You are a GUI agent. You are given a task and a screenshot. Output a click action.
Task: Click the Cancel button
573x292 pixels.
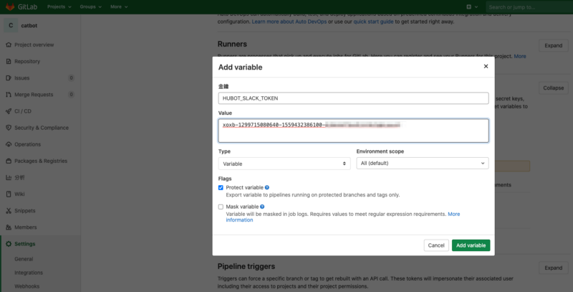436,245
